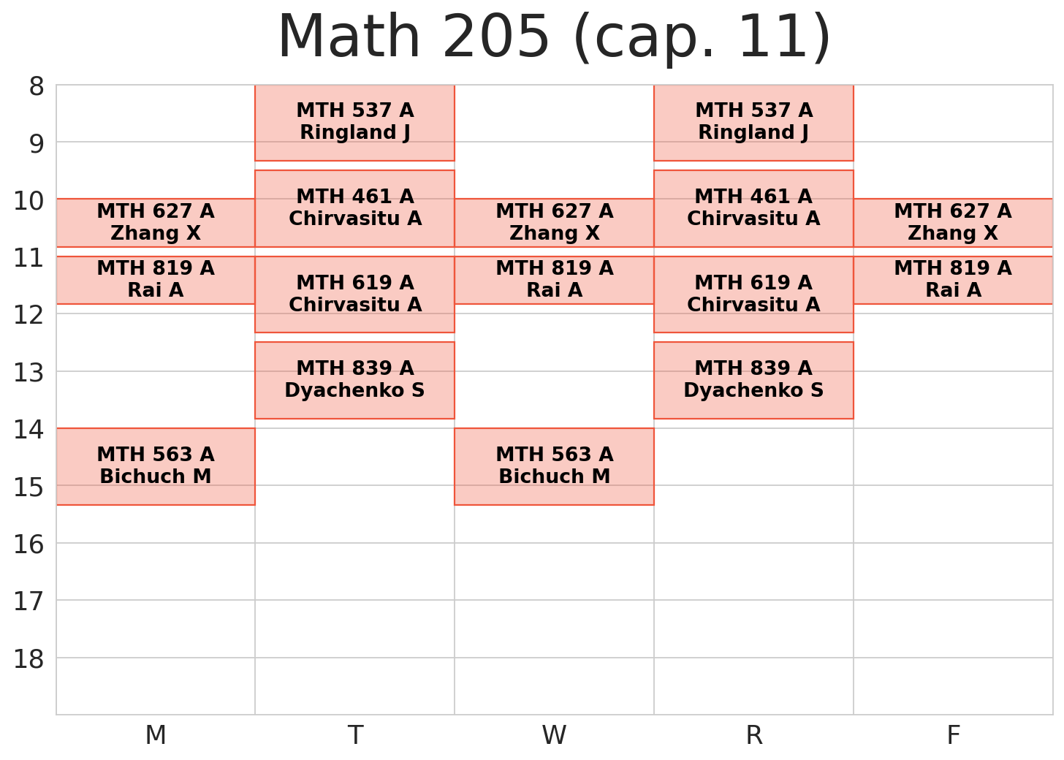1064x760 pixels.
Task: Open Friday's MTH 627 A Zhang block
Action: [x=953, y=222]
